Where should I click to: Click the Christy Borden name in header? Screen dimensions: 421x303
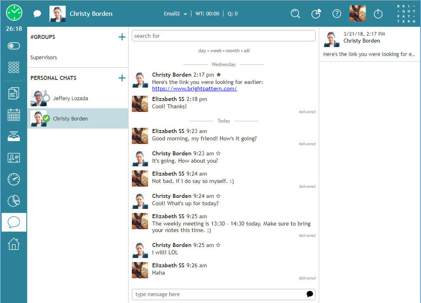click(x=91, y=14)
